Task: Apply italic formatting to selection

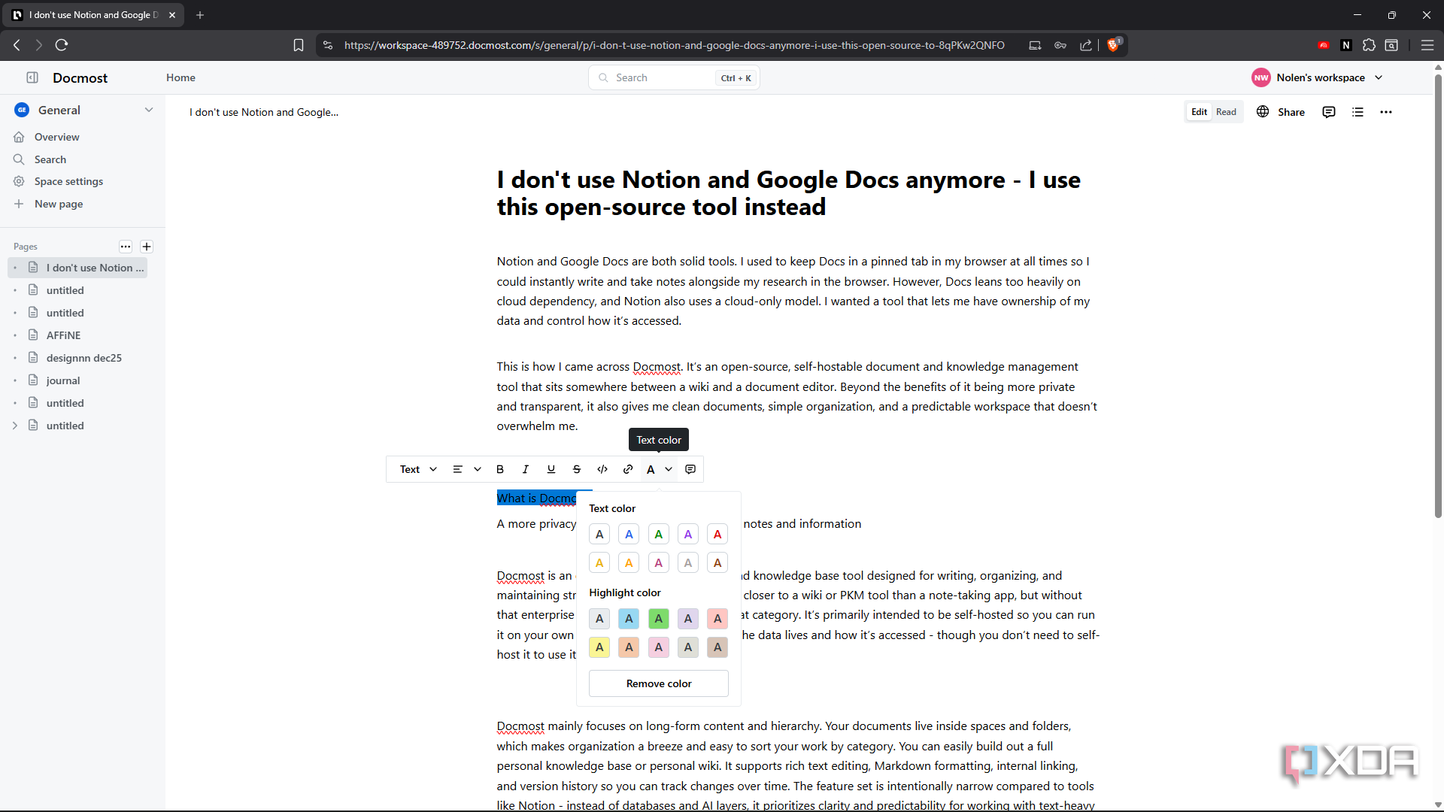Action: click(526, 469)
